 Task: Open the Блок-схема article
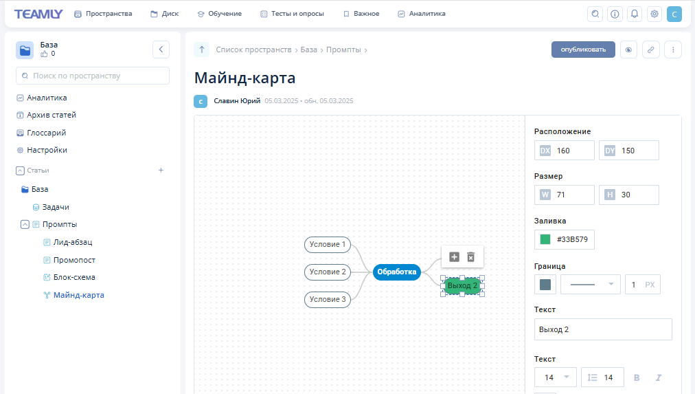pyautogui.click(x=74, y=278)
